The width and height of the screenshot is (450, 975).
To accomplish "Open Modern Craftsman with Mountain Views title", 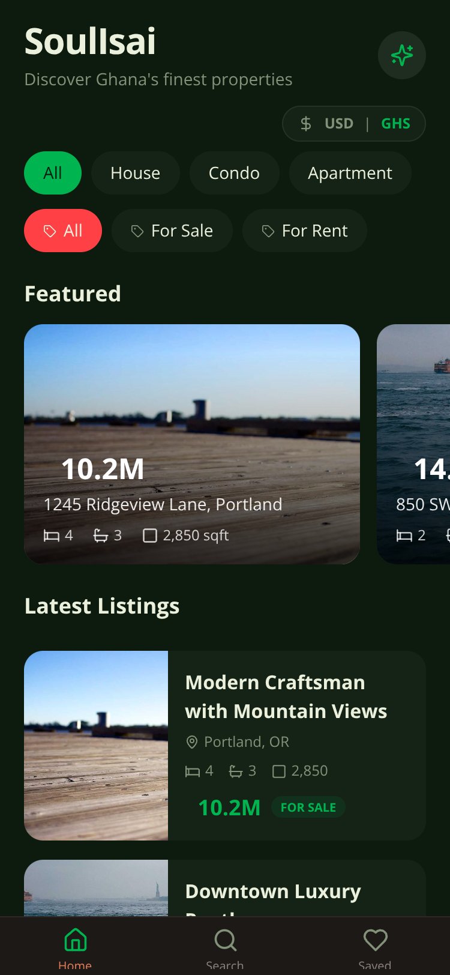I will click(x=286, y=696).
